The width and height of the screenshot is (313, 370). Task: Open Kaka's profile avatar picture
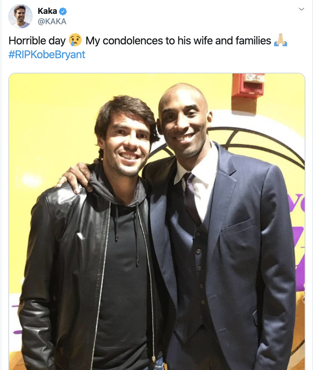(x=20, y=16)
